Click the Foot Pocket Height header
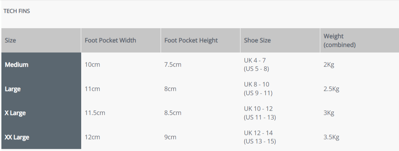This screenshot has width=399, height=151. (x=191, y=40)
